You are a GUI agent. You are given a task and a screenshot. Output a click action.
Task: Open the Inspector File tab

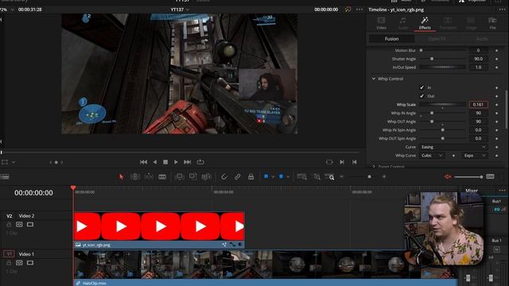coord(492,23)
